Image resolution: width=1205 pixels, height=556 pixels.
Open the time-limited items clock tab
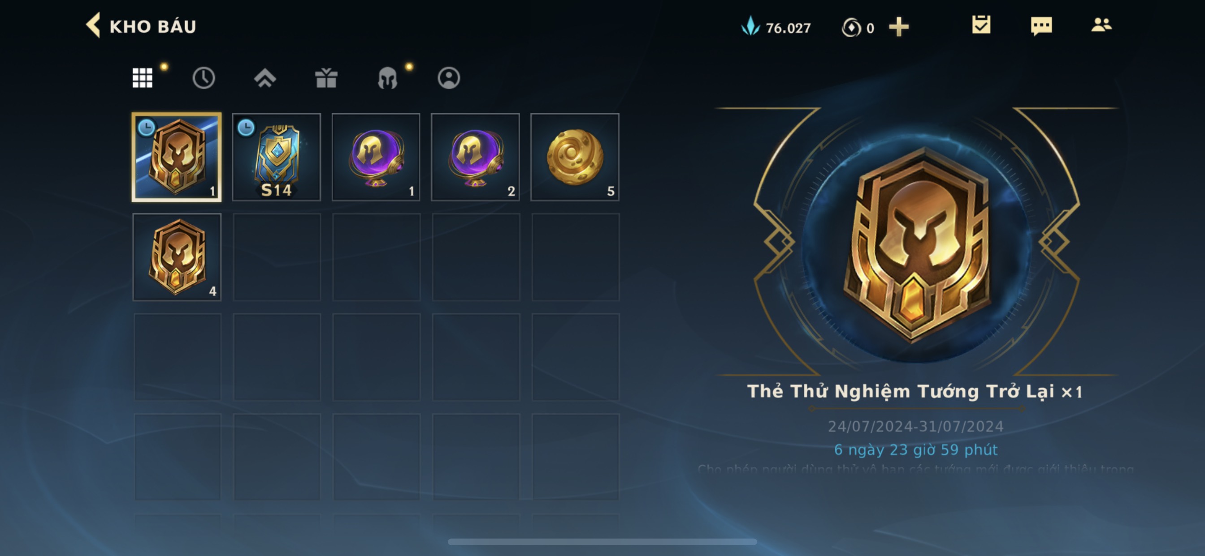point(204,77)
